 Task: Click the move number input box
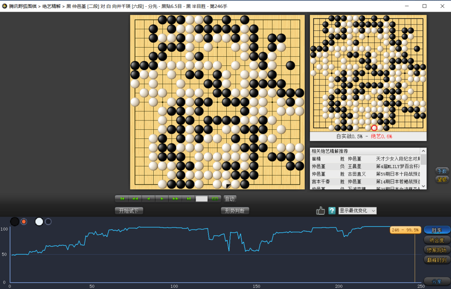(202, 199)
